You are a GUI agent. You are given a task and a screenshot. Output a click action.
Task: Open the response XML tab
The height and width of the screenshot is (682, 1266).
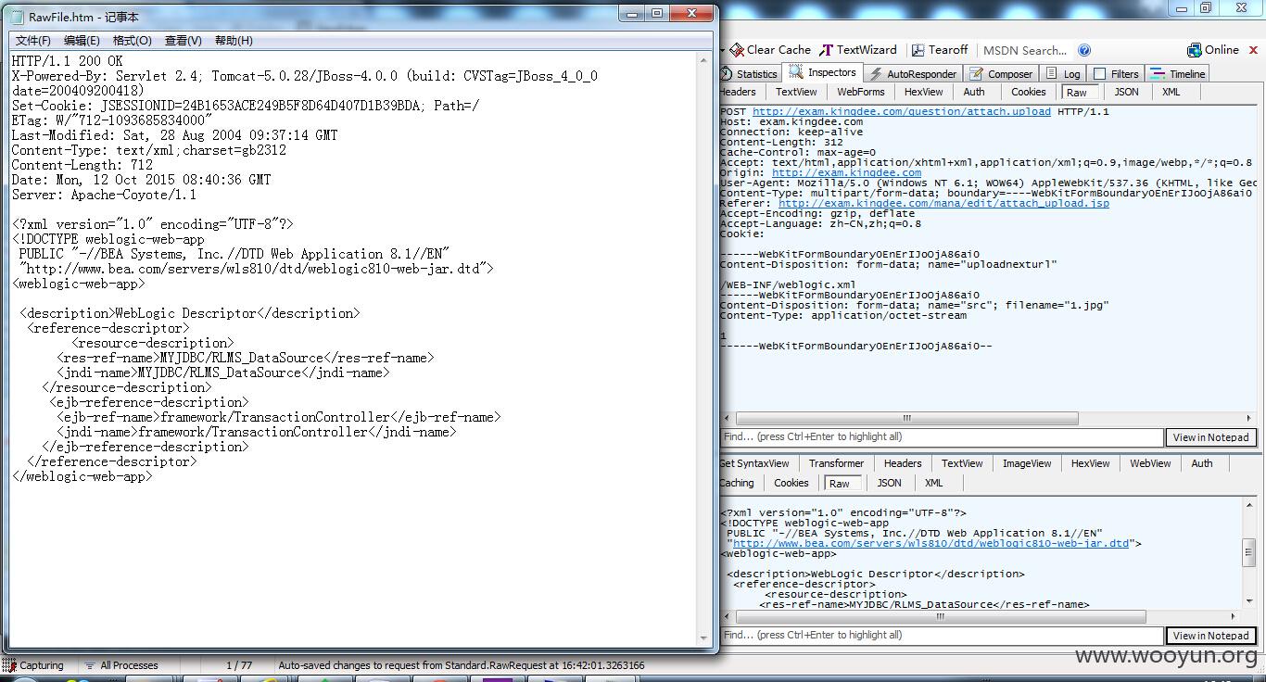click(x=933, y=483)
